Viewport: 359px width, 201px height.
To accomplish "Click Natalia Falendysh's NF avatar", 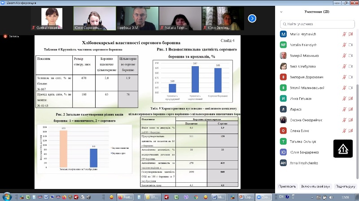I will [x=283, y=45].
